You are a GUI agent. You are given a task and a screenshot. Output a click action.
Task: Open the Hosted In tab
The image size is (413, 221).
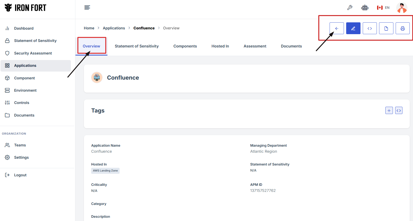point(220,46)
